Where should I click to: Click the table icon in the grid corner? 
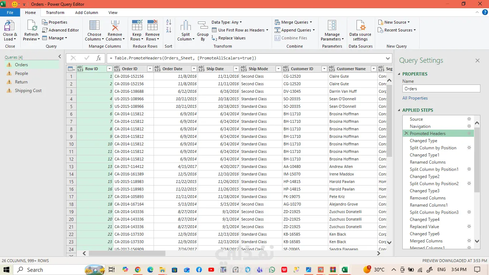(x=71, y=69)
